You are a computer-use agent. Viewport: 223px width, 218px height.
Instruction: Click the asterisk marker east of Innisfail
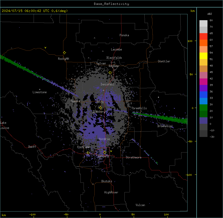point(130,78)
